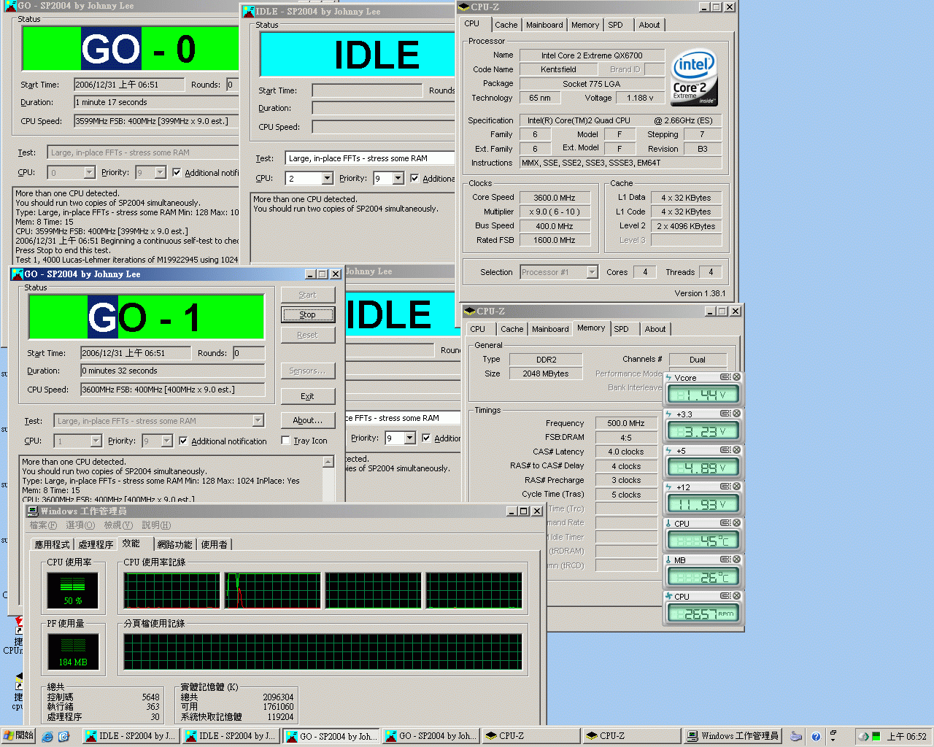Click the thermometer icon on the MB gadget
Image resolution: width=934 pixels, height=747 pixels.
pos(668,560)
